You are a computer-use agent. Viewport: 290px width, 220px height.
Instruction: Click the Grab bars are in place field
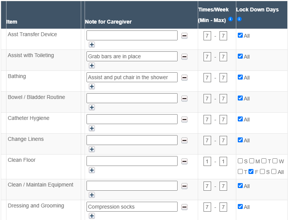[132, 56]
